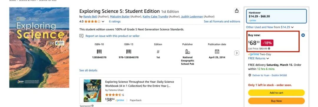
Task: Expand the star rating breakdown chevron
Action: pyautogui.click(x=103, y=21)
